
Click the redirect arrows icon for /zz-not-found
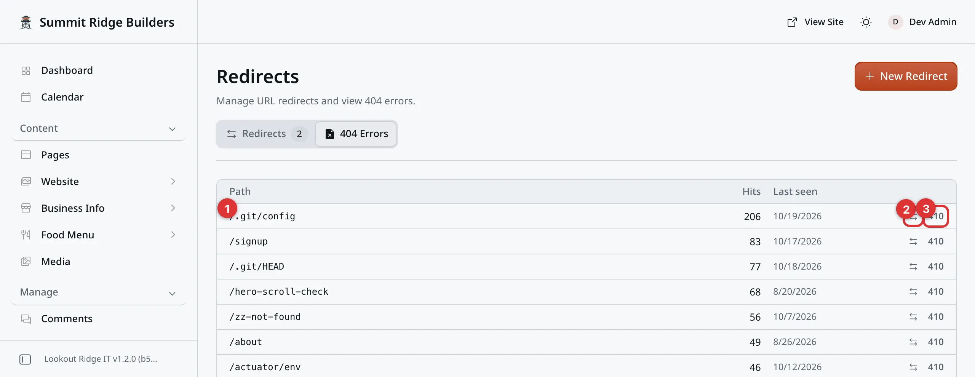click(913, 317)
